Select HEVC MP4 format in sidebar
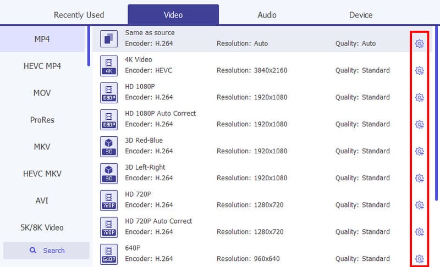 (42, 66)
